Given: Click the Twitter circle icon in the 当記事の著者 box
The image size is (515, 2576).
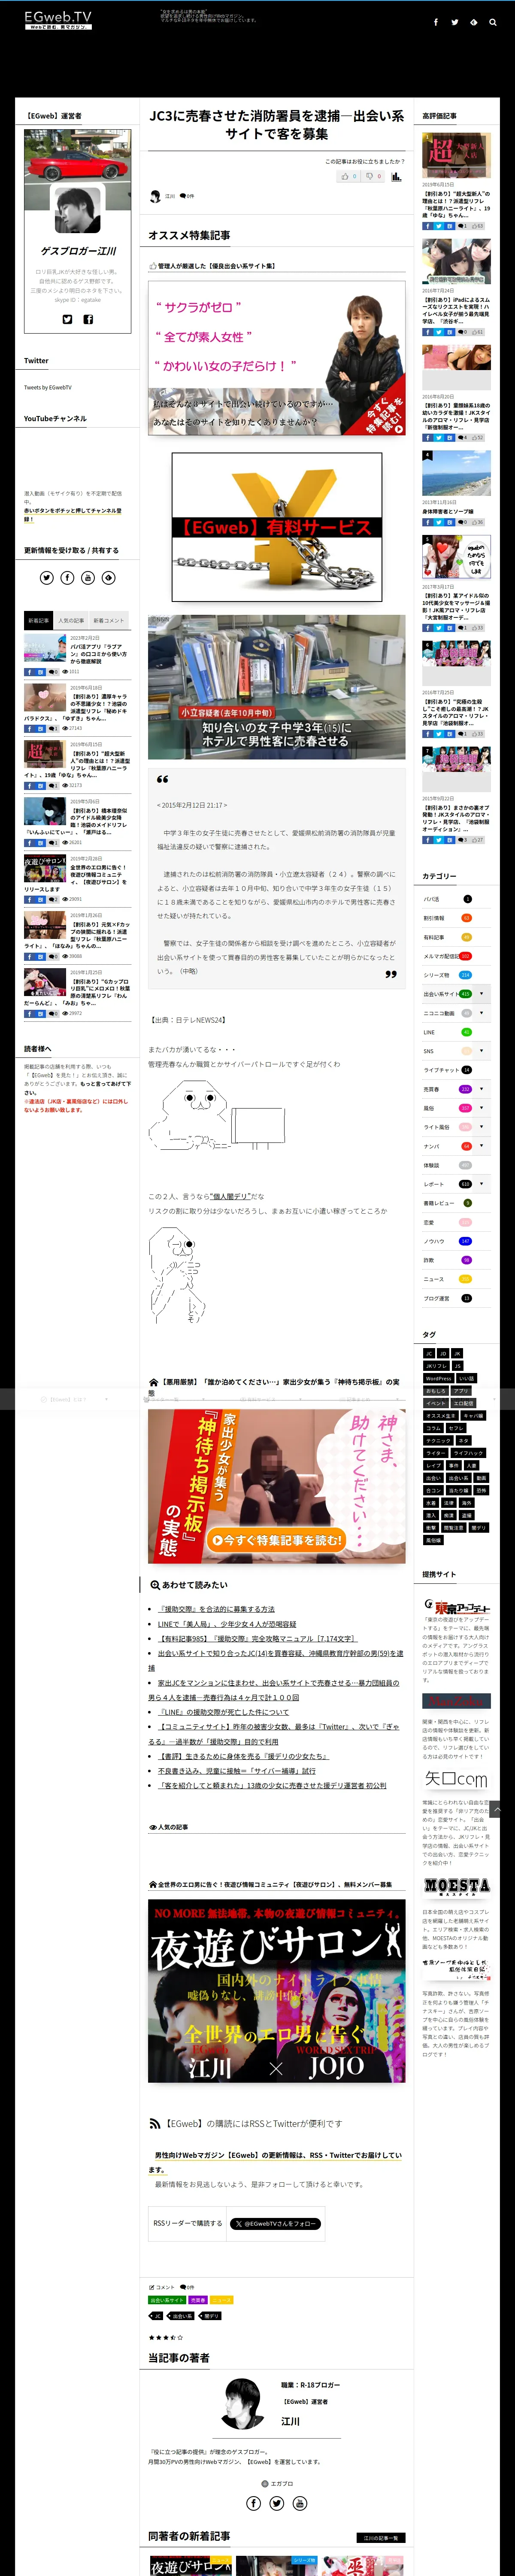Looking at the screenshot, I should (276, 2503).
